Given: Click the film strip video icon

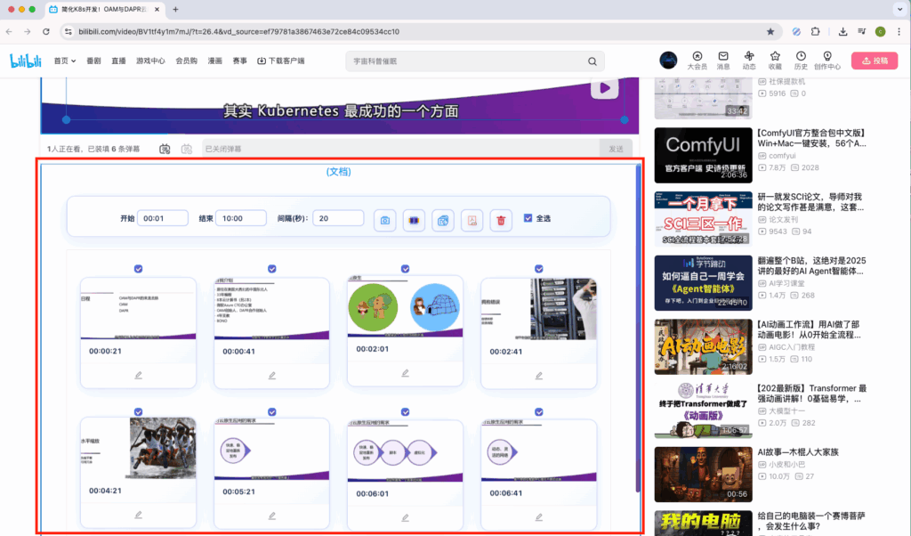Looking at the screenshot, I should pos(413,220).
